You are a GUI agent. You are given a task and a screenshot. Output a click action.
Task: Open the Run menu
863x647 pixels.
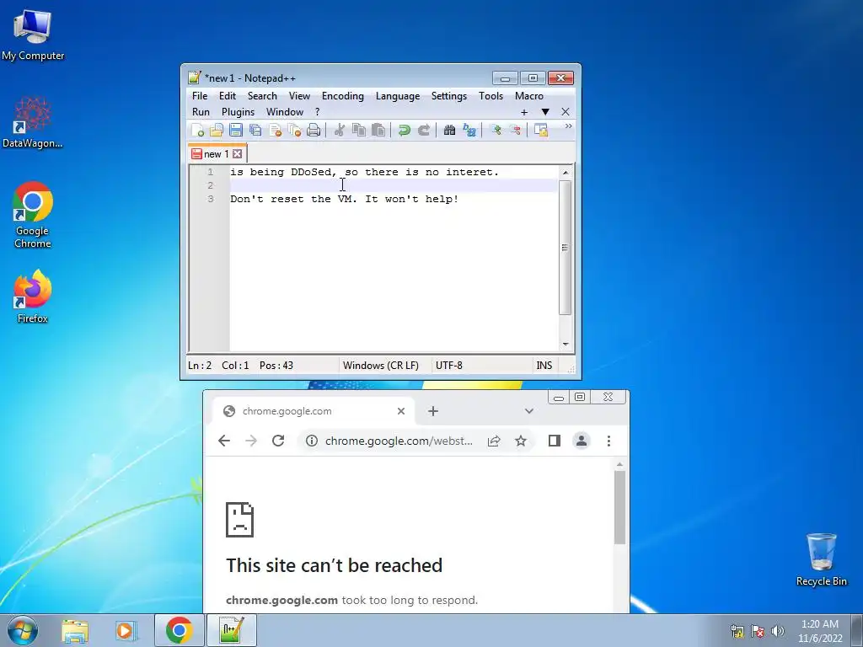[x=201, y=112]
